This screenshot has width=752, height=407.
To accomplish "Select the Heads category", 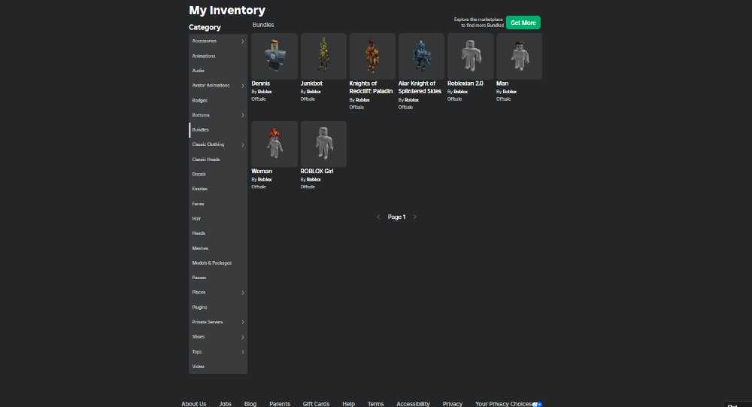I will coord(218,233).
